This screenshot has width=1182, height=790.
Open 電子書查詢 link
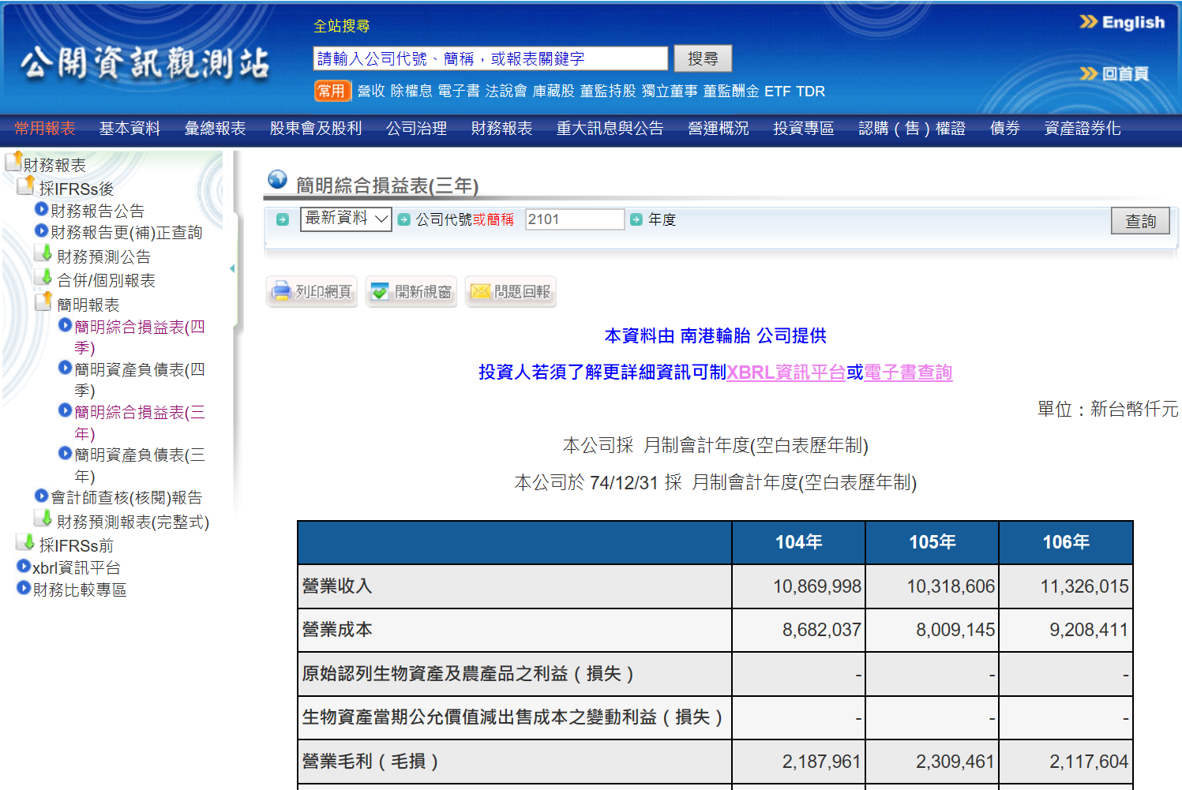[x=908, y=373]
